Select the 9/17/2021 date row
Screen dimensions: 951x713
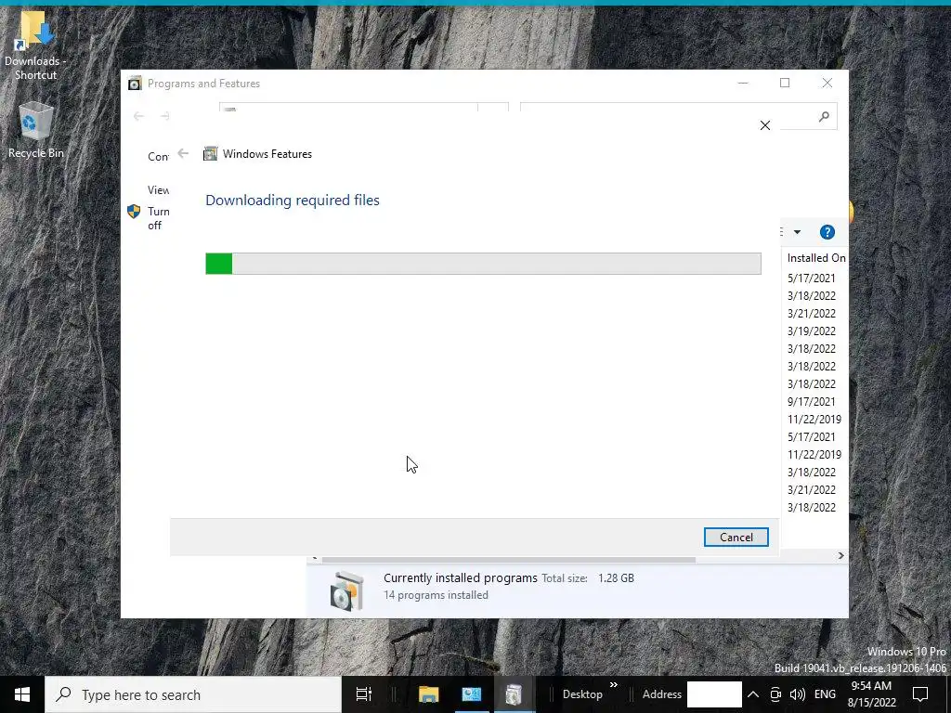point(811,401)
